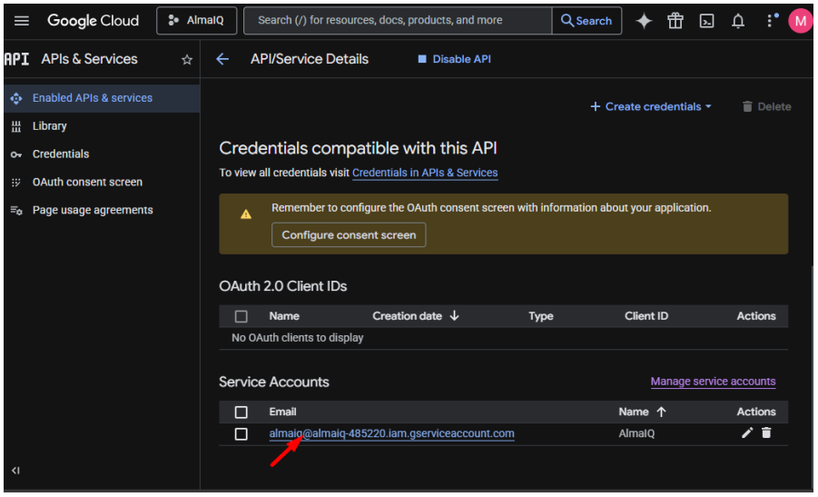Click the service accounts Email column header
Image resolution: width=818 pixels, height=497 pixels.
[282, 412]
